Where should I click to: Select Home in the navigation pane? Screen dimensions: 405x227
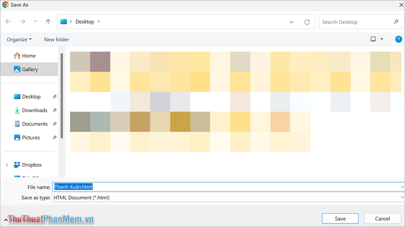pos(29,56)
